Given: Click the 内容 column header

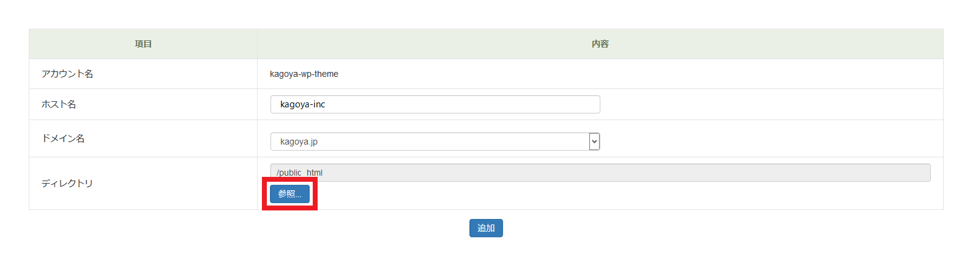Looking at the screenshot, I should pos(600,44).
